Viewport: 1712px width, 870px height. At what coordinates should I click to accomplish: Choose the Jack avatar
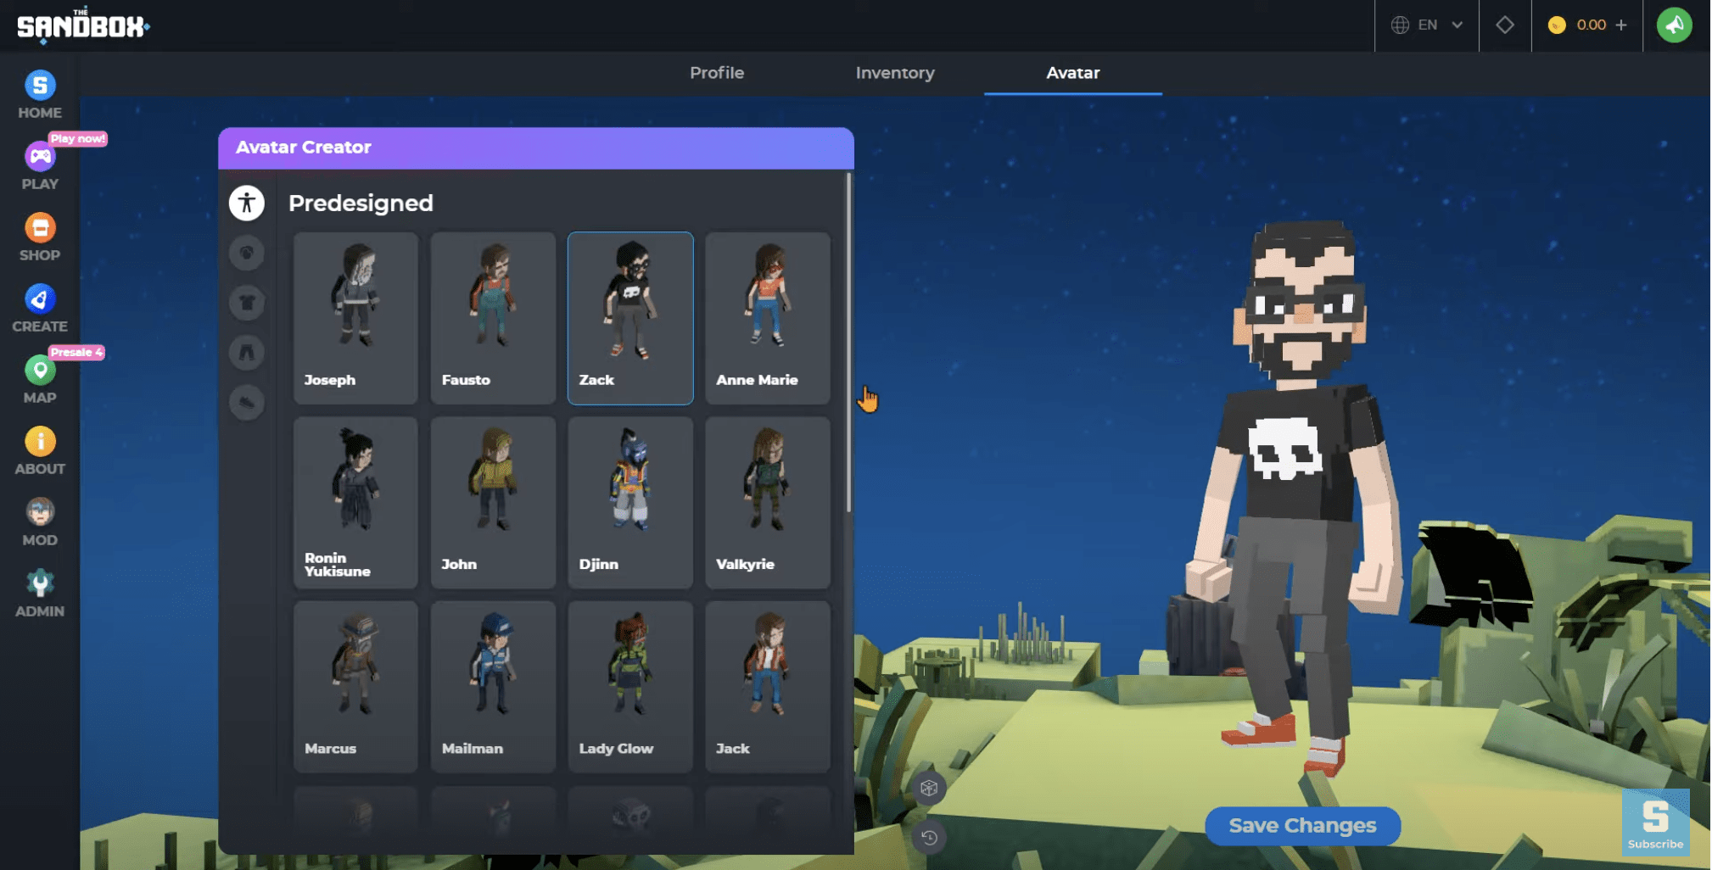(x=768, y=687)
